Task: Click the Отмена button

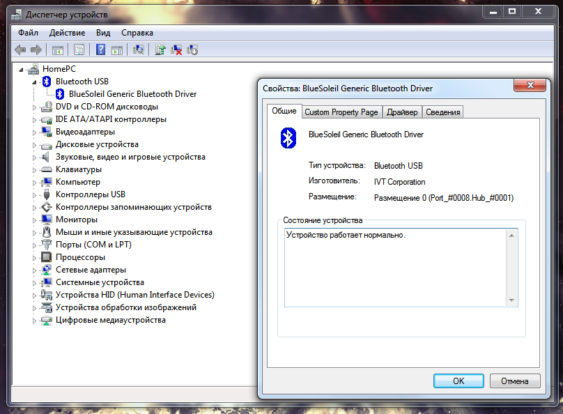Action: [515, 381]
